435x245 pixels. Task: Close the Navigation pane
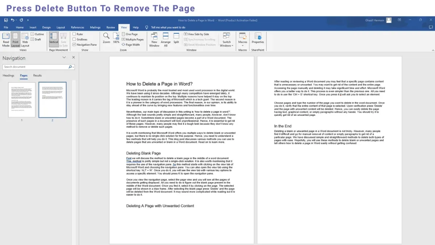click(x=74, y=57)
